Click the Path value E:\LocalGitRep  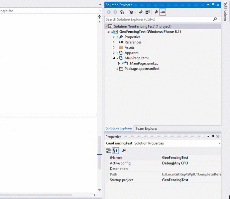[191, 174]
